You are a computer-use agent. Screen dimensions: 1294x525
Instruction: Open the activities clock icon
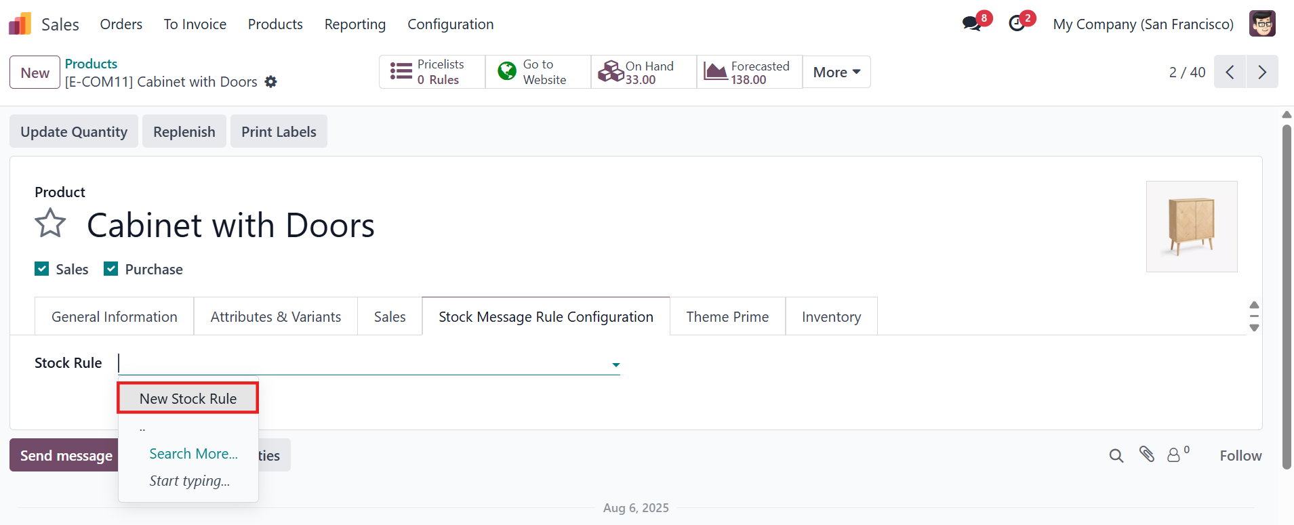pos(1017,24)
